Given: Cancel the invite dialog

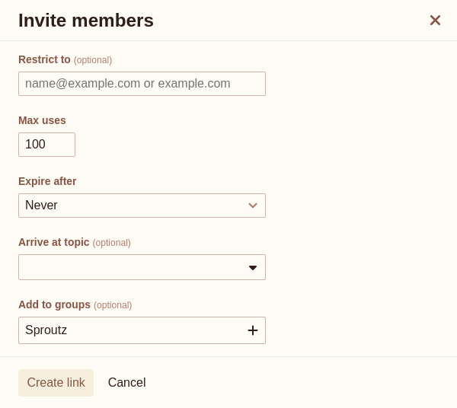Looking at the screenshot, I should pos(126,383).
